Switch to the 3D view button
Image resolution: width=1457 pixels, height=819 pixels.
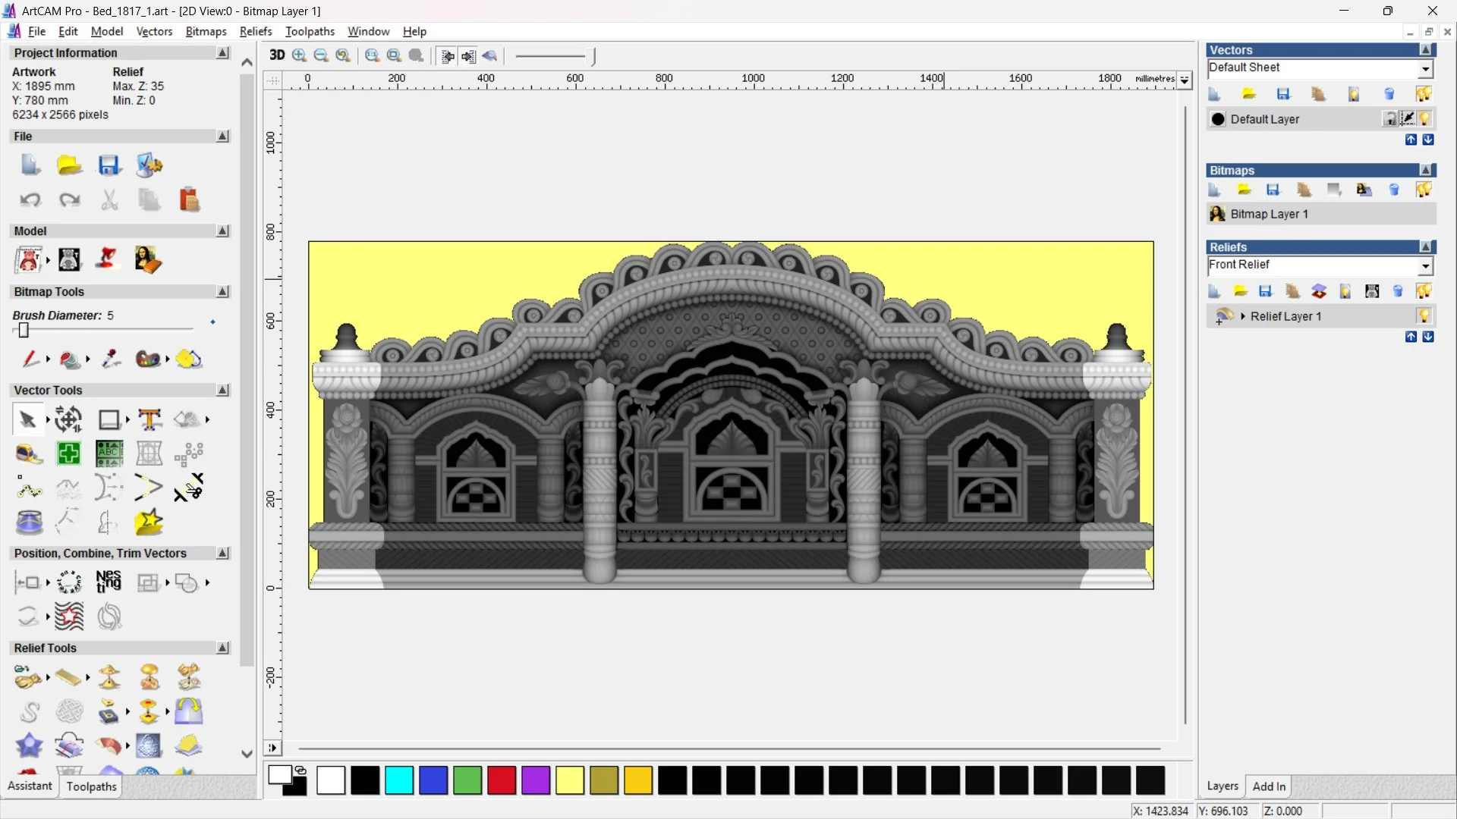(277, 55)
